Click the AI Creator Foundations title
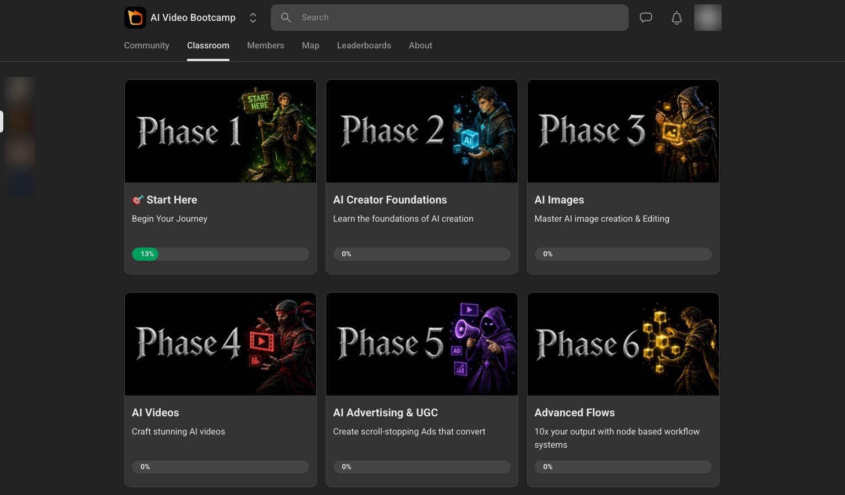This screenshot has width=845, height=495. [x=390, y=200]
